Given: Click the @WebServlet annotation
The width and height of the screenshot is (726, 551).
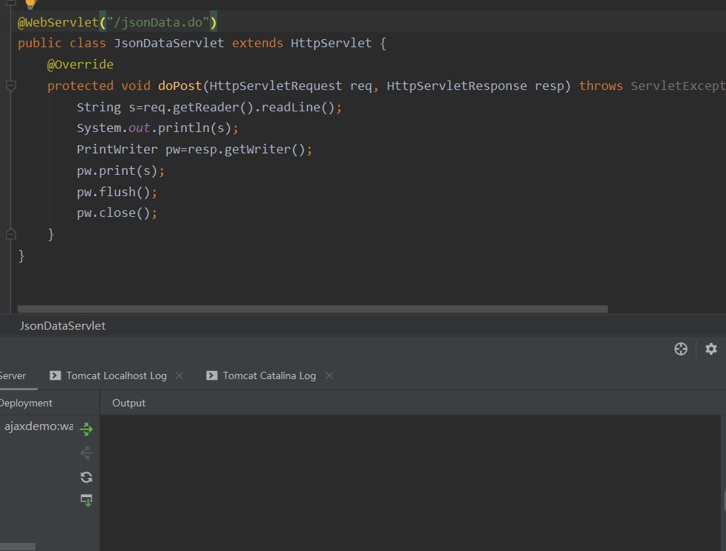Looking at the screenshot, I should click(58, 22).
